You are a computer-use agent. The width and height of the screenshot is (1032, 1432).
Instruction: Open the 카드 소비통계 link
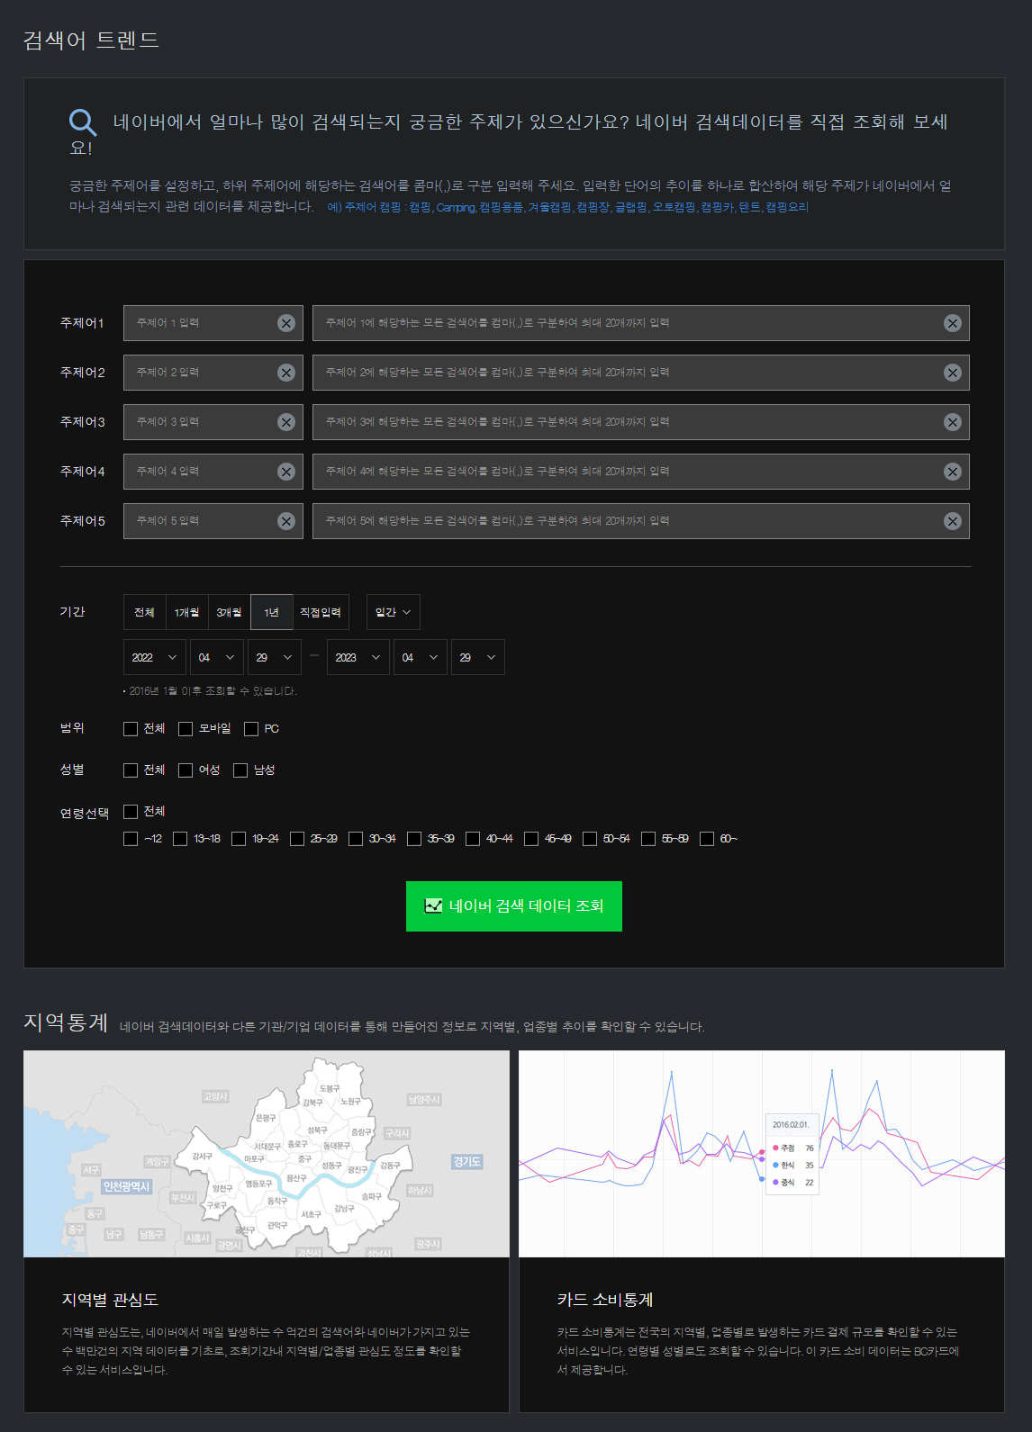(605, 1300)
